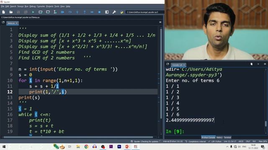Click the grayed-out Save file icon
268x150 pixels.
click(x=18, y=12)
